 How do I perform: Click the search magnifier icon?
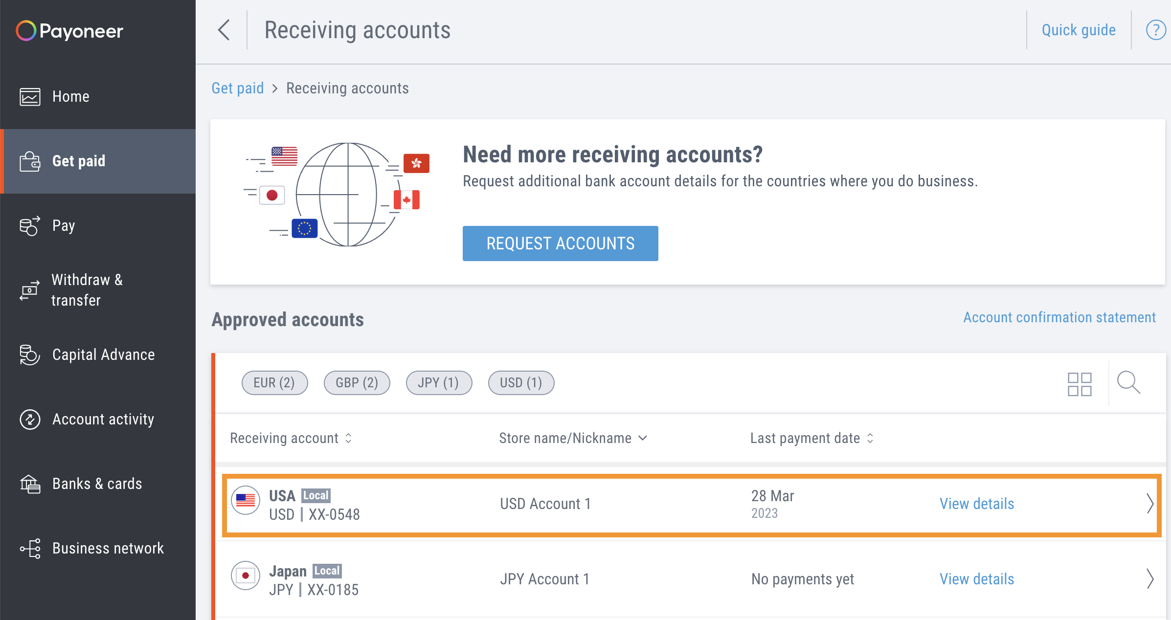tap(1128, 383)
